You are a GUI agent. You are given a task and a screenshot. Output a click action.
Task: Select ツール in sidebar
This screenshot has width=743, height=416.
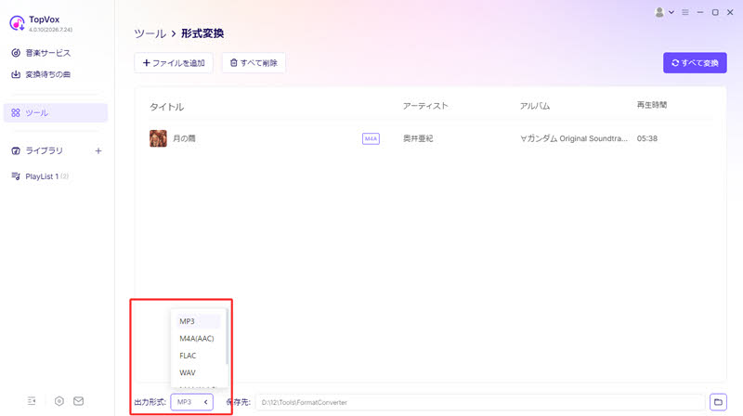click(56, 112)
